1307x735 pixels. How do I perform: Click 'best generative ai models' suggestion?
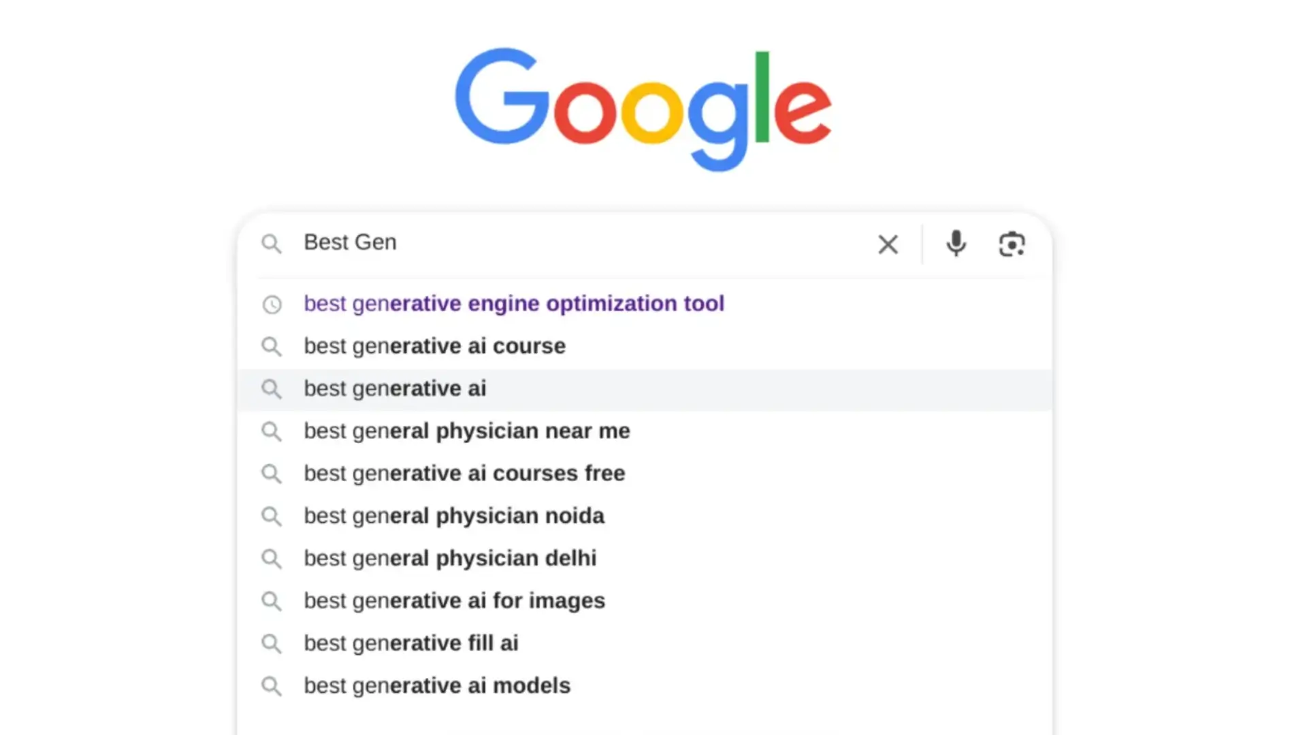point(436,685)
